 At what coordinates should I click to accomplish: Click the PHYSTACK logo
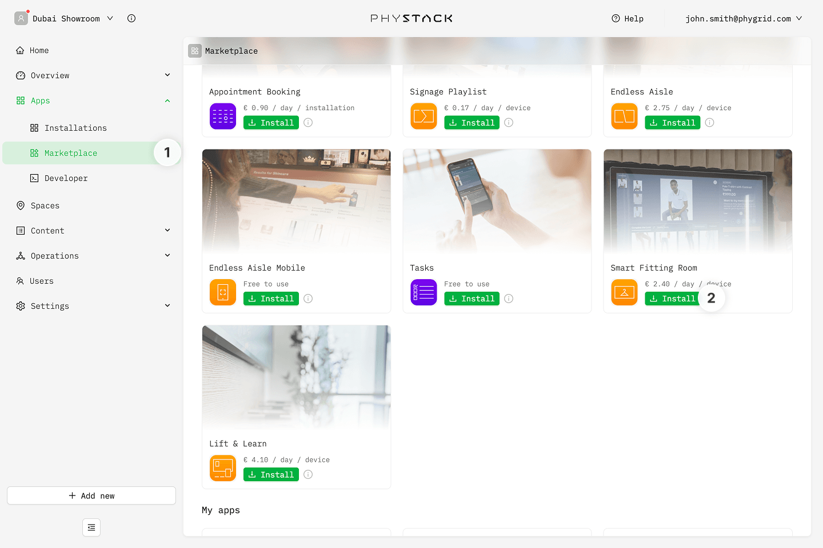coord(411,18)
